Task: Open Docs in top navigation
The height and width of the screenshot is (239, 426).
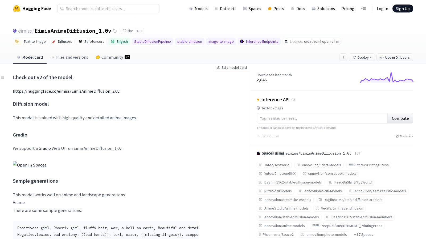Action: coord(298,8)
